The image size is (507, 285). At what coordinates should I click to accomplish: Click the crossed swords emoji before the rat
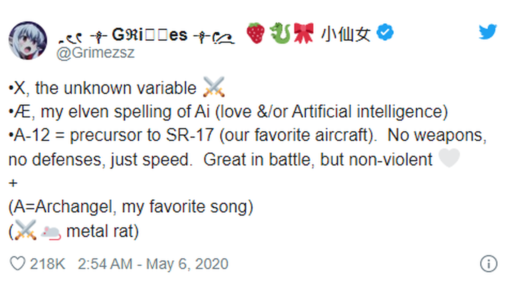[26, 231]
